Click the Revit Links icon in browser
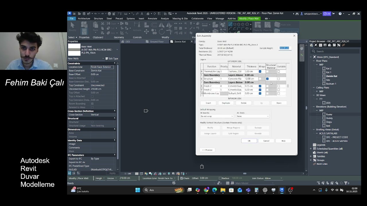Viewport: 367px width, 206px height. pyautogui.click(x=315, y=164)
